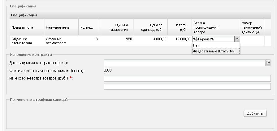Click the 'Цена за единицу, руб.' header

click(x=150, y=27)
